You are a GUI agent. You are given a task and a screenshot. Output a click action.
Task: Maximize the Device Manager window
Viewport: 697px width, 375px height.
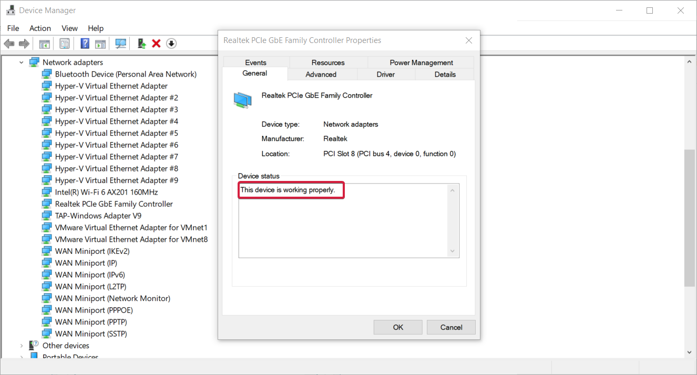click(x=650, y=10)
